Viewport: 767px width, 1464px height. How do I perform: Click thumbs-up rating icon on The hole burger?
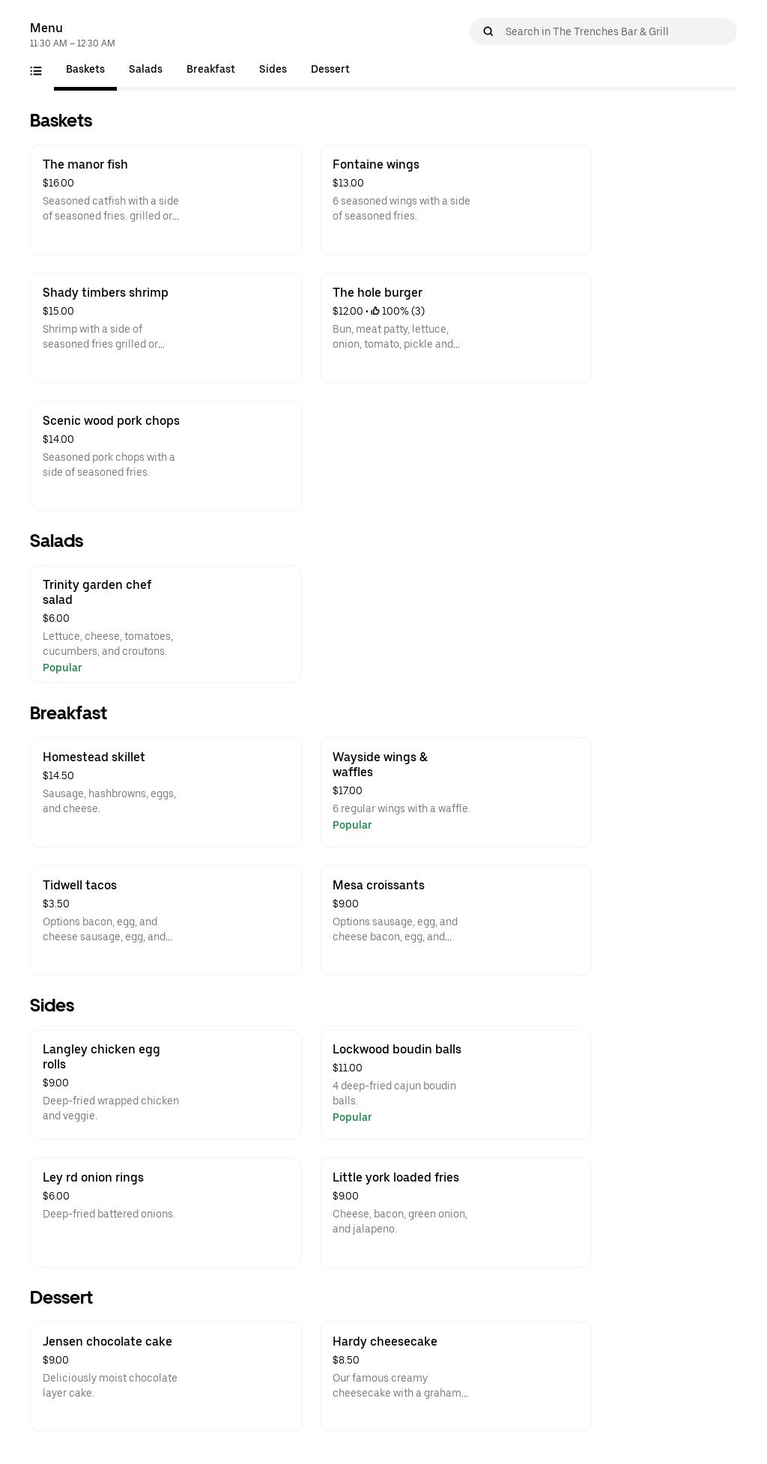coord(375,311)
